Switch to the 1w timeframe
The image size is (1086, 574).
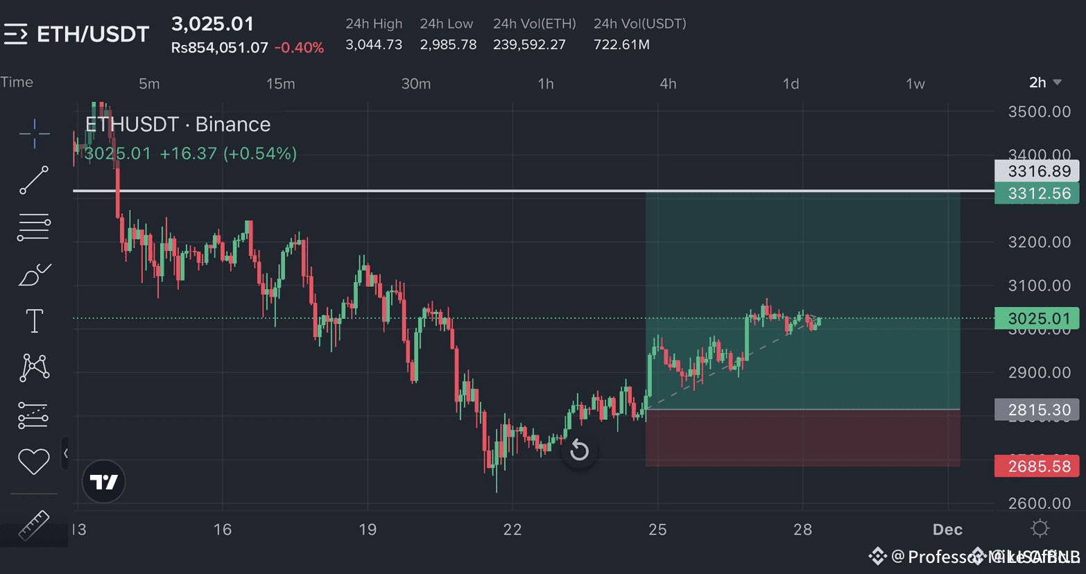(915, 84)
